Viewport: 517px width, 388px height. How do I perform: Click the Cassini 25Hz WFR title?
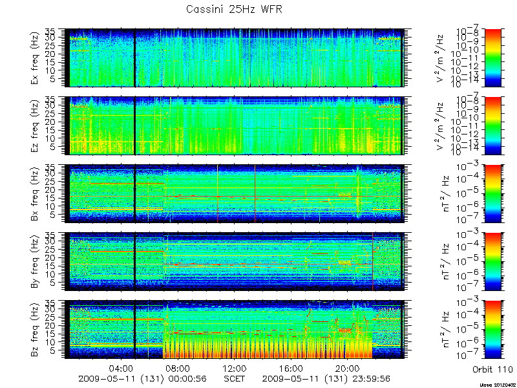pyautogui.click(x=234, y=9)
